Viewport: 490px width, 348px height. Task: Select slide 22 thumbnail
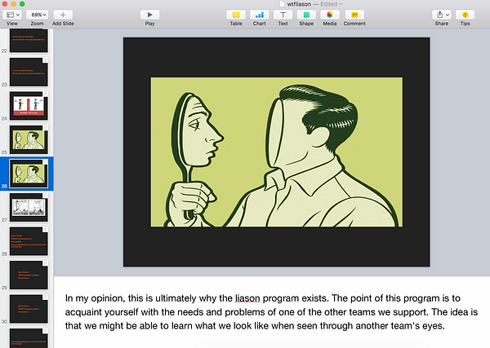coord(29,40)
